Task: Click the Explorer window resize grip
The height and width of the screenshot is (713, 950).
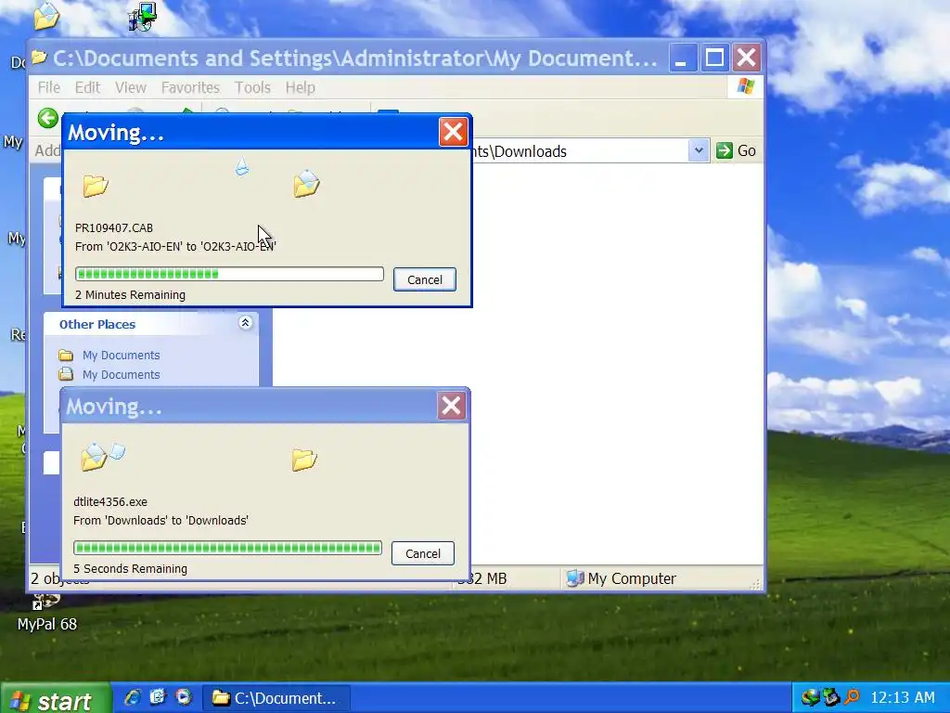Action: point(755,583)
